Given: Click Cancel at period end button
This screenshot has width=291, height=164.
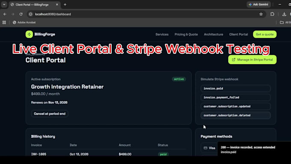Looking at the screenshot, I should (x=50, y=113).
